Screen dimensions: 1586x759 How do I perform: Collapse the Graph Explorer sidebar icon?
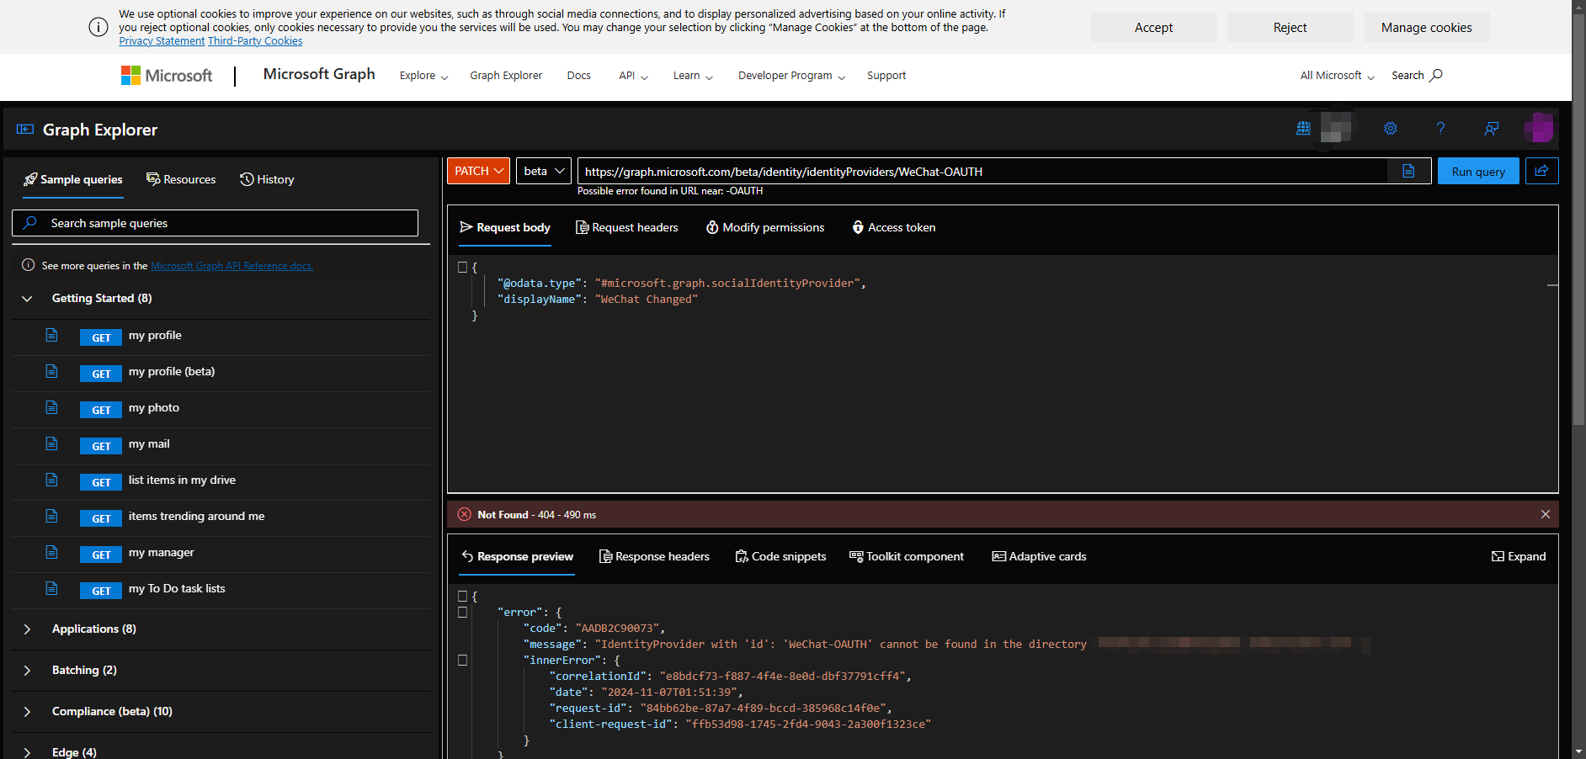click(x=25, y=130)
